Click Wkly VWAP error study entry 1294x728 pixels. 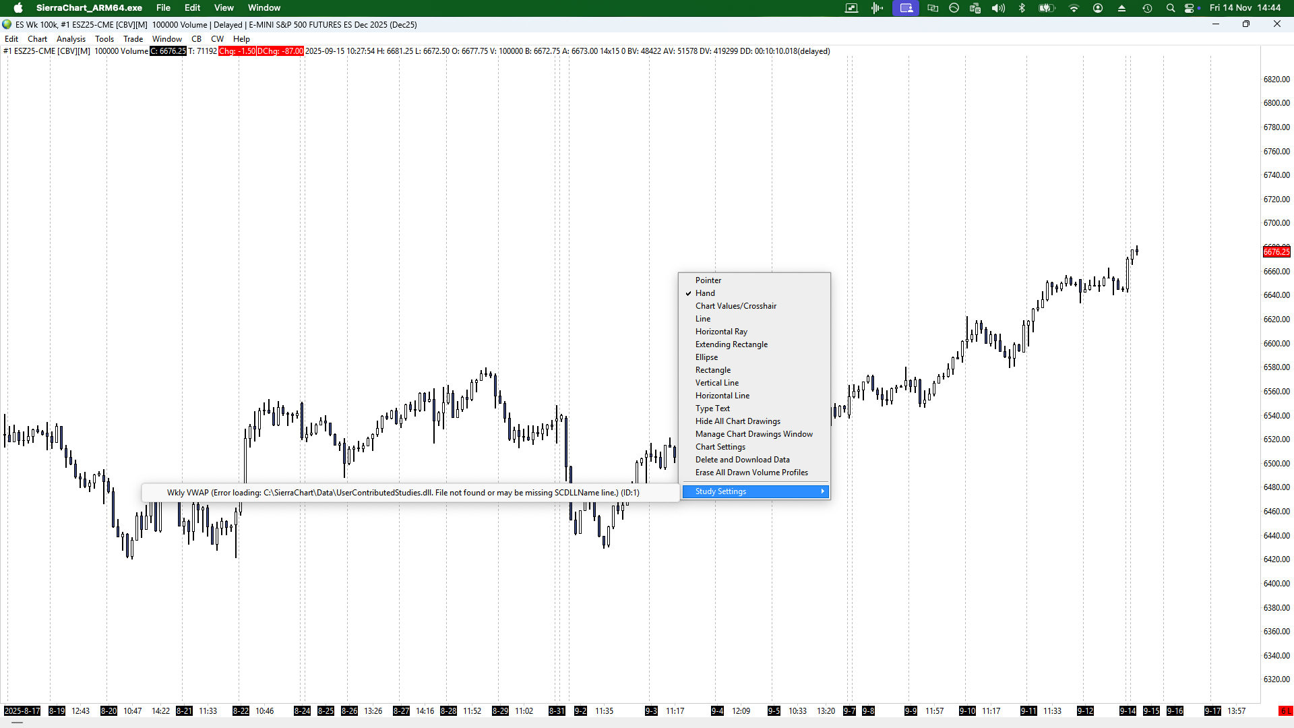coord(403,493)
